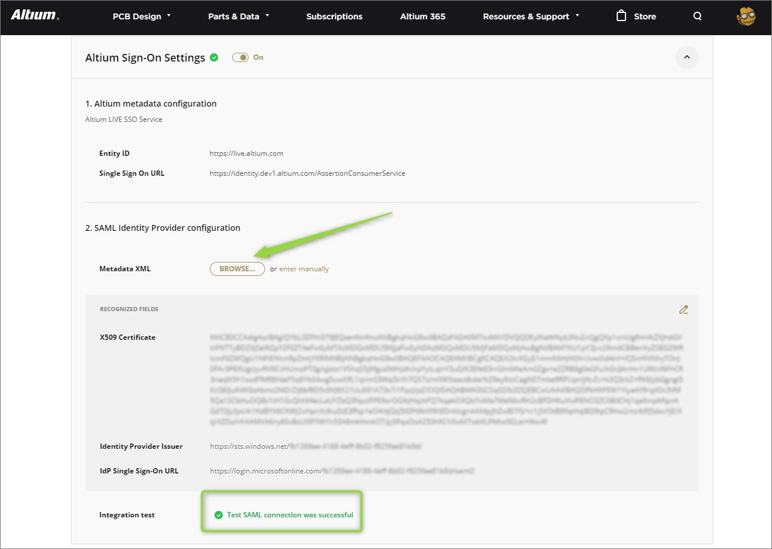
Task: Click 'Test SAML connection was successful' message
Action: (290, 515)
